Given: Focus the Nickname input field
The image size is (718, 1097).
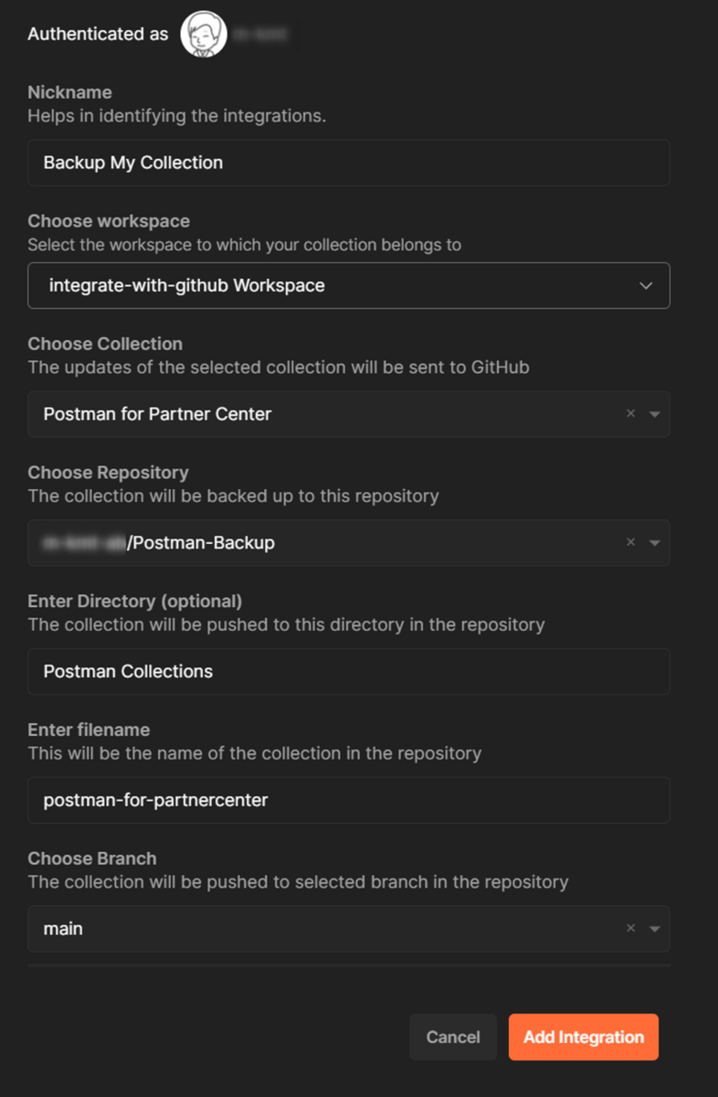Looking at the screenshot, I should 349,163.
